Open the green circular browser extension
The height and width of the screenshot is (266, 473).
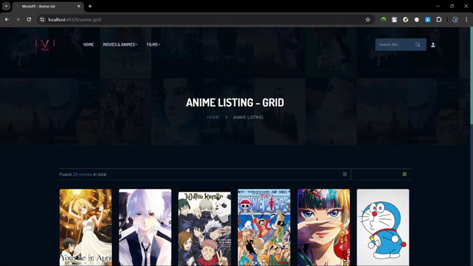coord(384,20)
